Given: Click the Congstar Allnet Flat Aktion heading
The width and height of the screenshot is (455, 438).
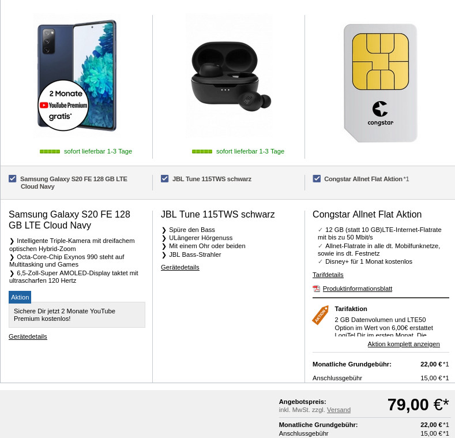Looking at the screenshot, I should point(367,215).
